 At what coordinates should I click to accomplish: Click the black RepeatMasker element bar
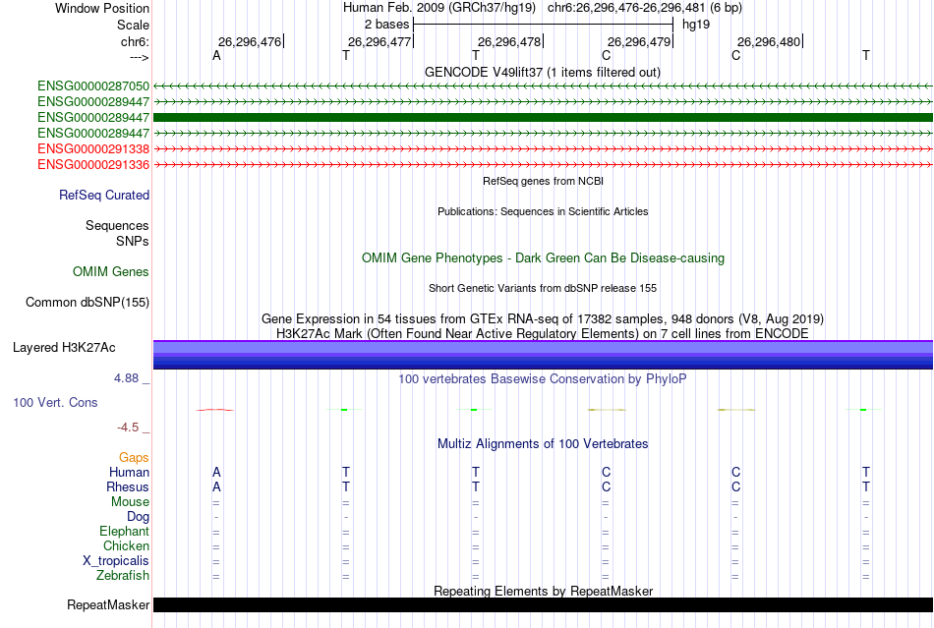[543, 604]
